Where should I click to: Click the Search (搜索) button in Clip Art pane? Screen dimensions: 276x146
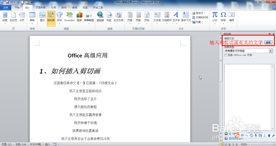(268, 43)
